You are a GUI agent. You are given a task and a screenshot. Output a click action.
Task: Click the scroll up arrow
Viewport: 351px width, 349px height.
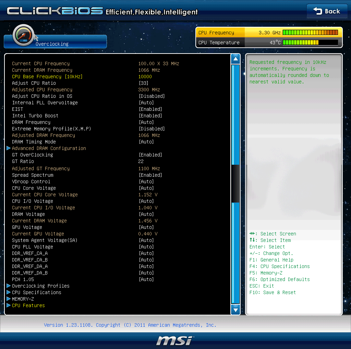click(235, 59)
